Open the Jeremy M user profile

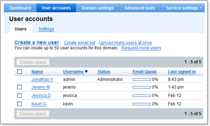click(x=41, y=87)
